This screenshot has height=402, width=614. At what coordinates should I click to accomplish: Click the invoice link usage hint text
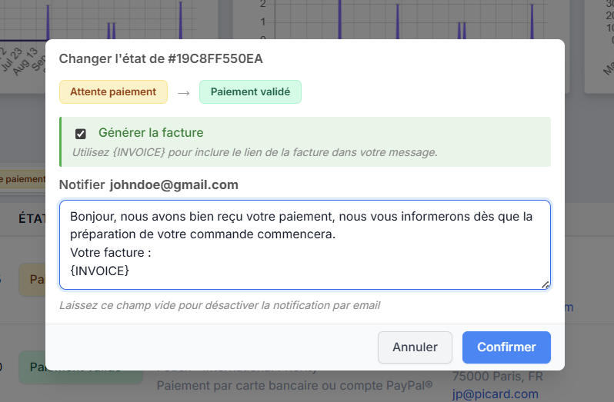click(255, 152)
